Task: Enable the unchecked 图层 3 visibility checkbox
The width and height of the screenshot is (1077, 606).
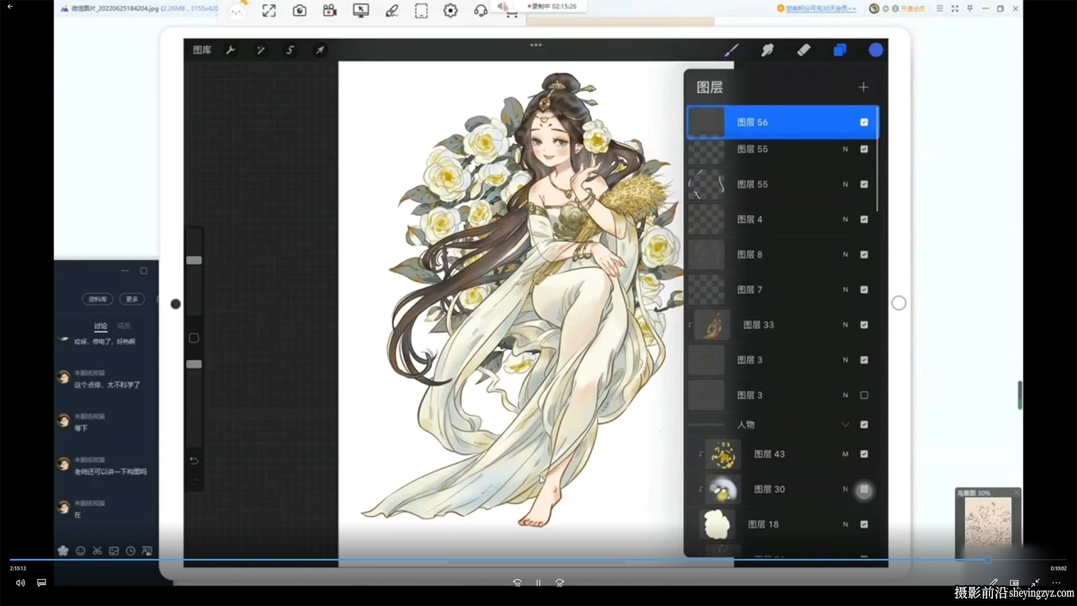Action: (x=864, y=395)
